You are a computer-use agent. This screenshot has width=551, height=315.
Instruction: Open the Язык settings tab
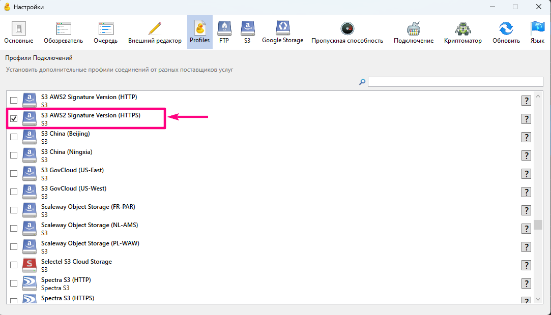[537, 33]
